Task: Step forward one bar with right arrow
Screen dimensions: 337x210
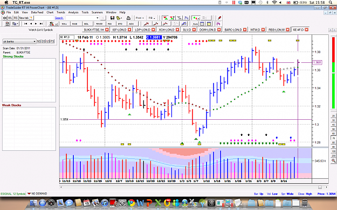Action: 36,24
